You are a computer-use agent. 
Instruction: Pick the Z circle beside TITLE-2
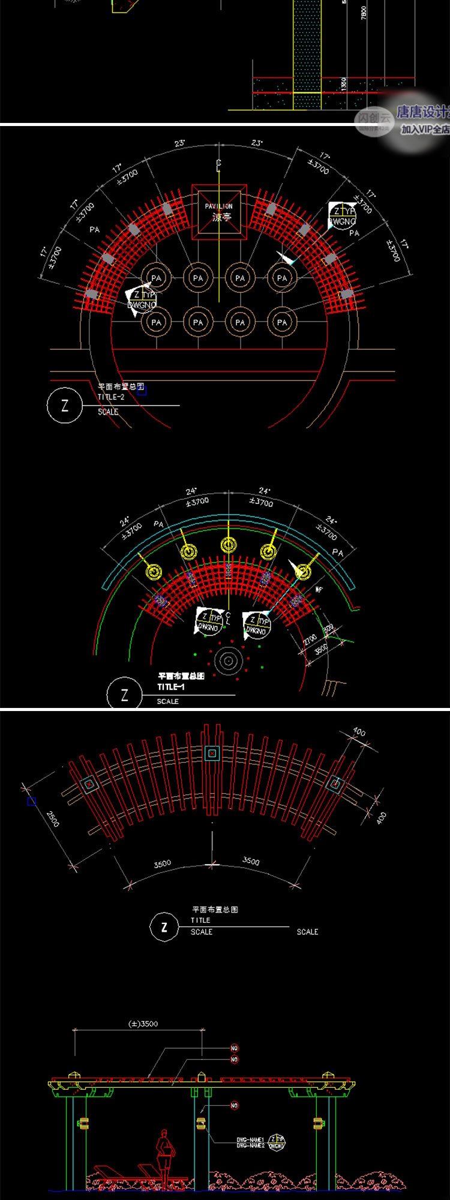point(65,406)
